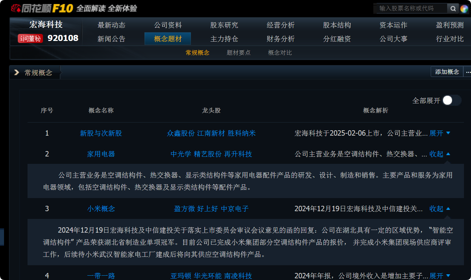Open 行业对比 section

[450, 39]
